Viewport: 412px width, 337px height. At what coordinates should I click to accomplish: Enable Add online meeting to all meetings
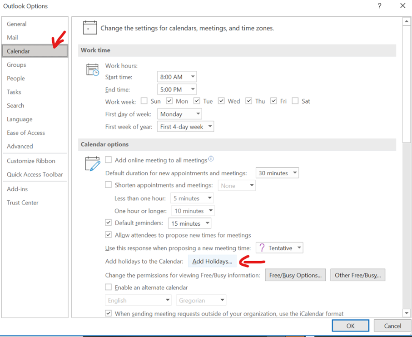pos(109,160)
